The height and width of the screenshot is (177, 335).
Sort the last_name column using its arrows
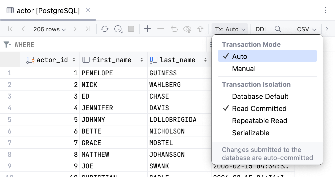click(205, 60)
